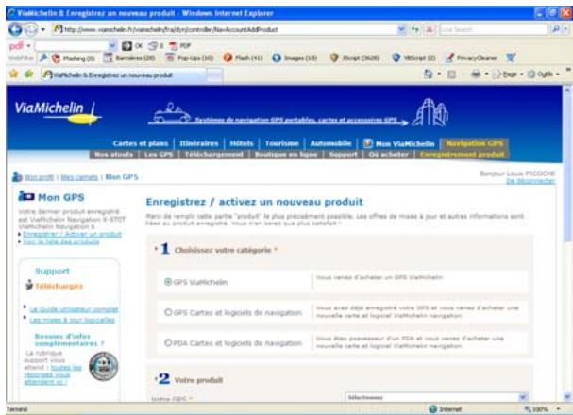This screenshot has height=415, width=573.
Task: Select the GPS ViaMichelin radio button
Action: coord(168,282)
